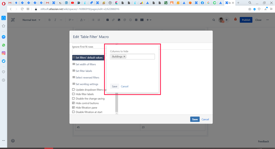Cancel the columns to hide popup
Image resolution: width=275 pixels, height=149 pixels.
tap(124, 86)
